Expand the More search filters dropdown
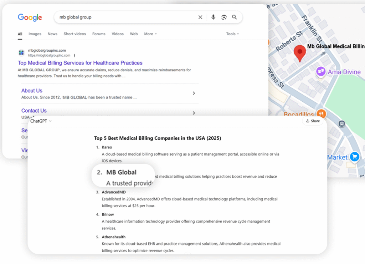Screen dimensions: 365x264 tap(150, 34)
